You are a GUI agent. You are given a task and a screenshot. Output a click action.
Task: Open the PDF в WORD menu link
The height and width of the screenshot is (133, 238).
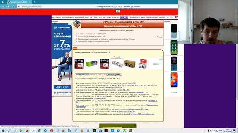[x=107, y=18]
